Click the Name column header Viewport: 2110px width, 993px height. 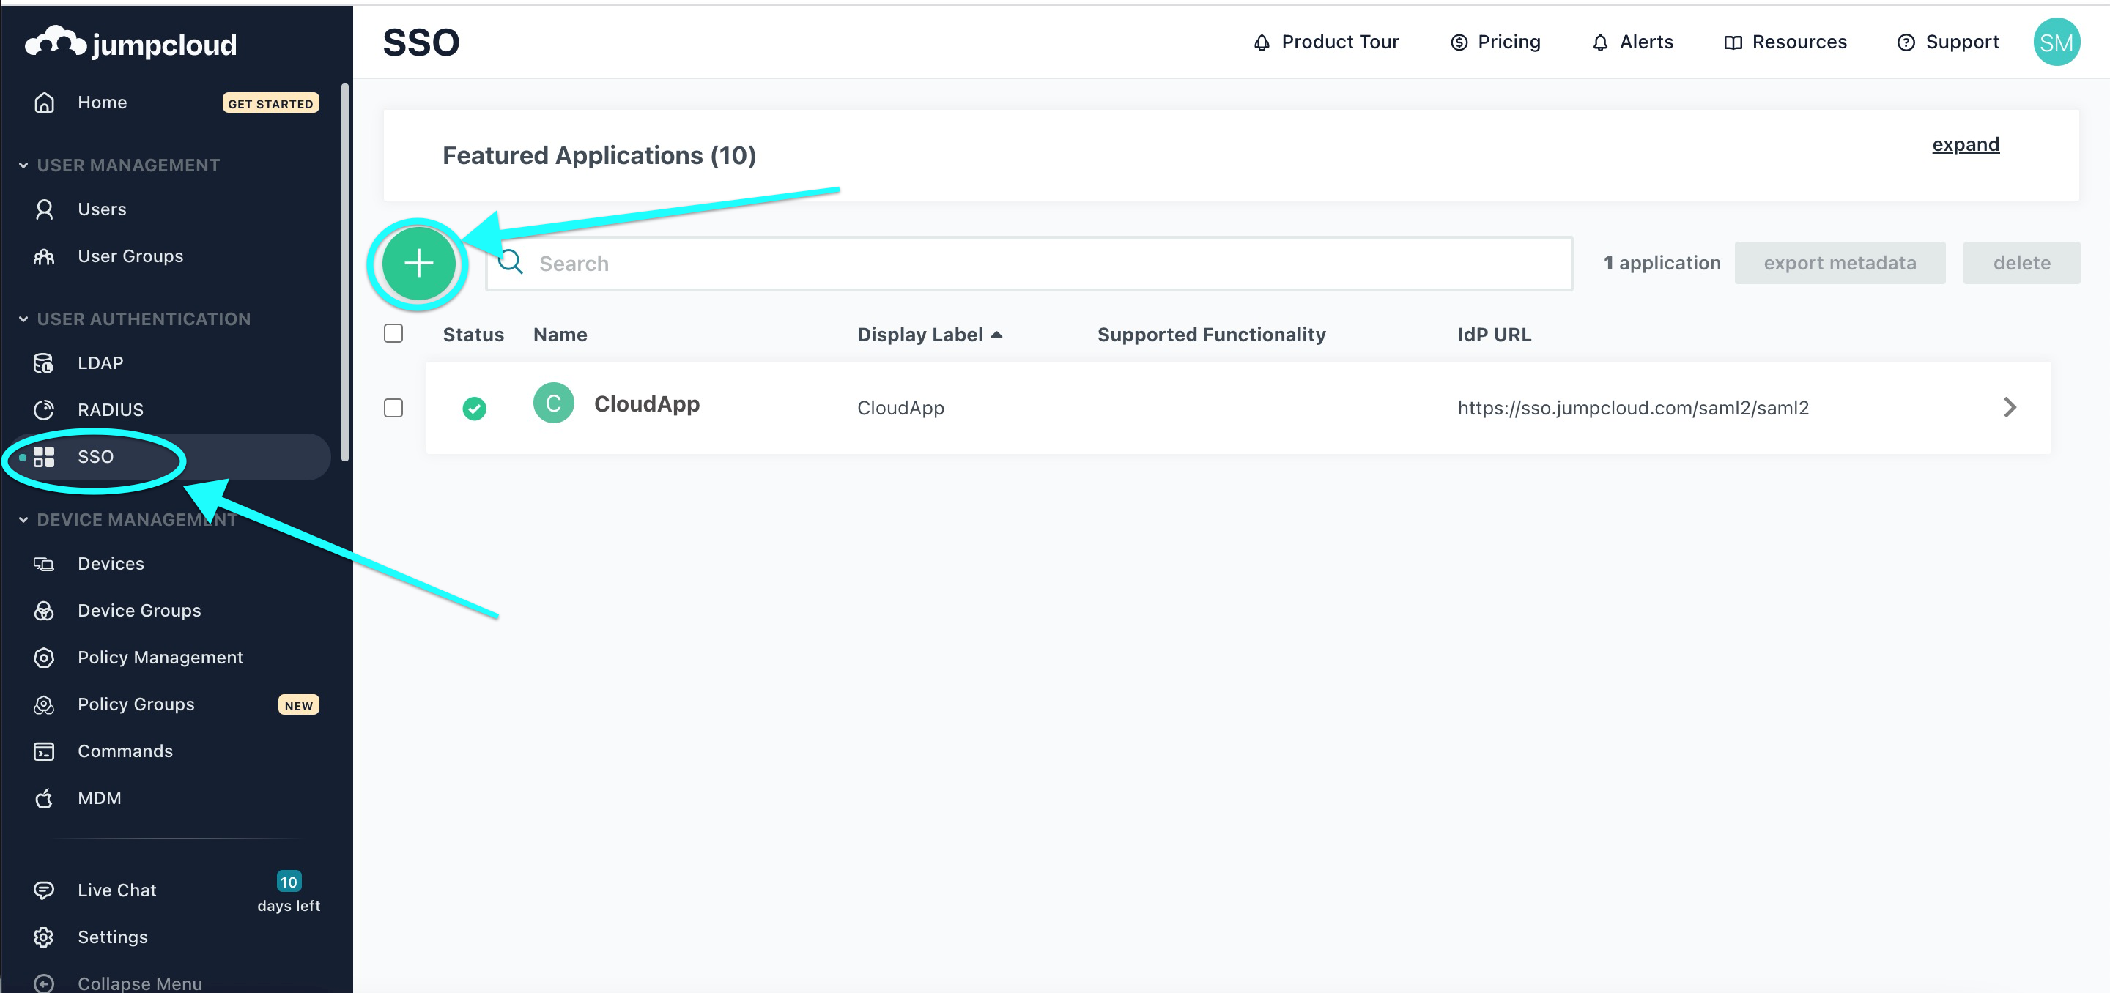point(560,335)
